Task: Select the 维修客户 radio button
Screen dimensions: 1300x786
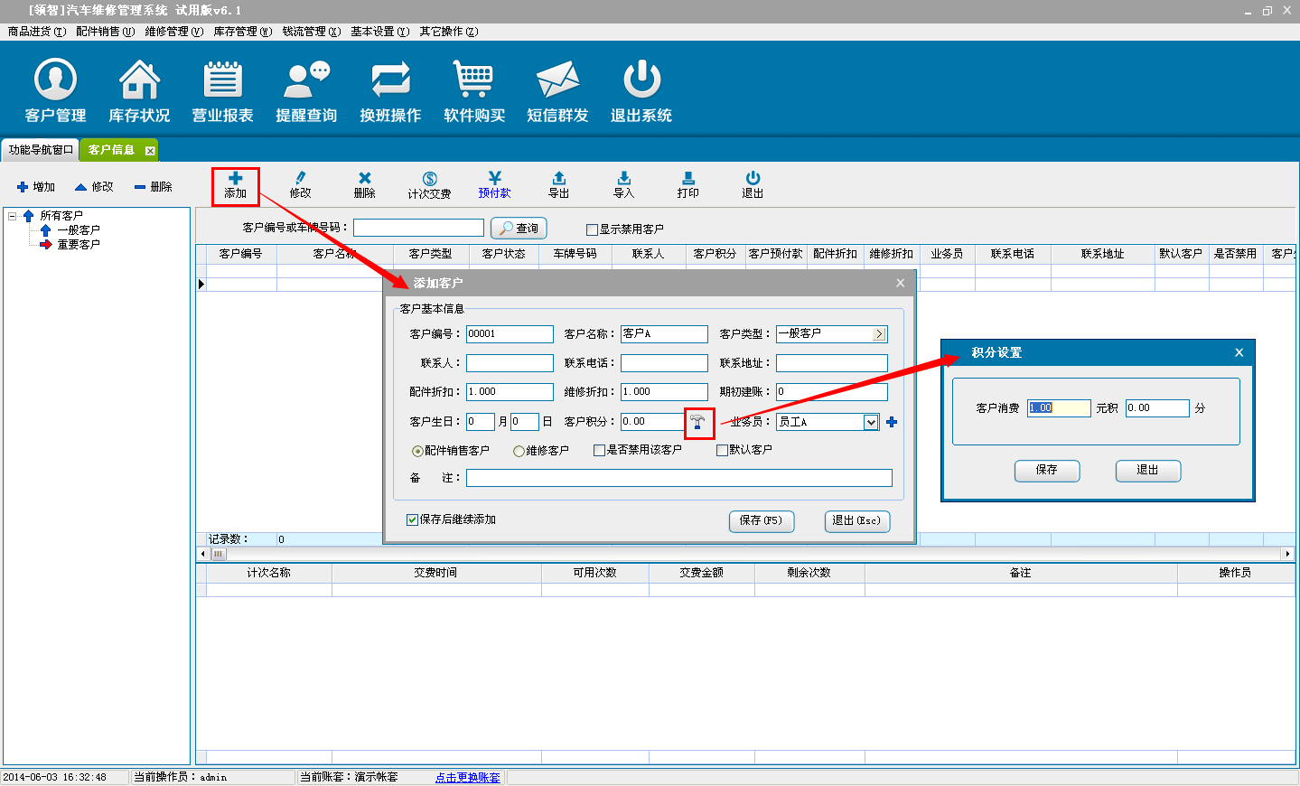Action: [x=519, y=451]
